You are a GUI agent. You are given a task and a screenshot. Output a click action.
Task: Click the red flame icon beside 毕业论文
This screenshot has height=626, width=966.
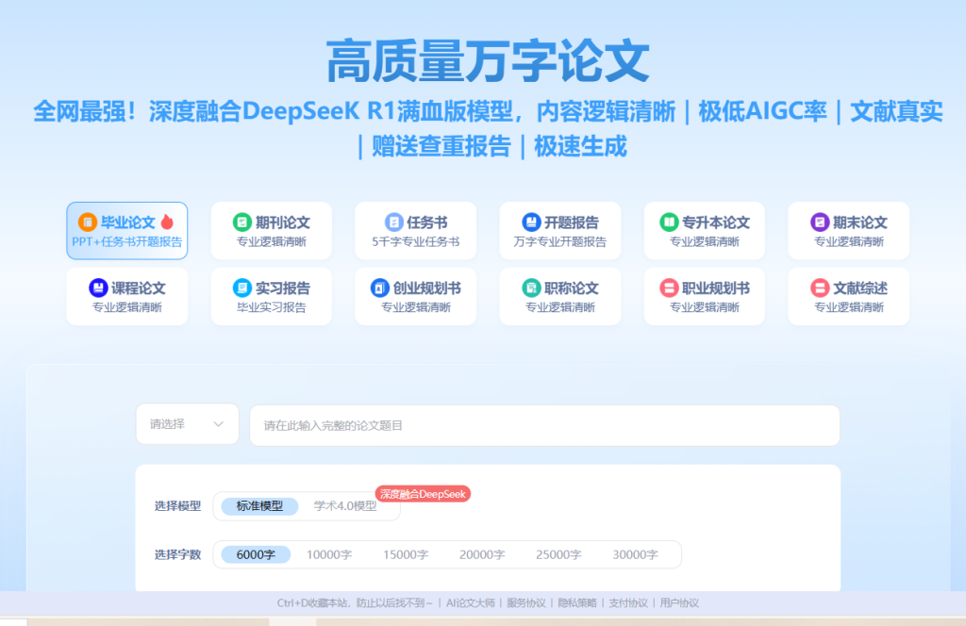click(167, 222)
